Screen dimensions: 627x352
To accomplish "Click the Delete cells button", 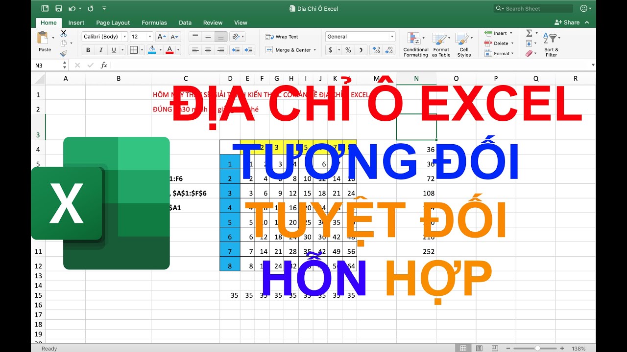I will coord(499,44).
